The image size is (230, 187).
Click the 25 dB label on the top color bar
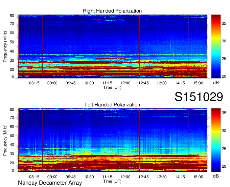(224, 59)
